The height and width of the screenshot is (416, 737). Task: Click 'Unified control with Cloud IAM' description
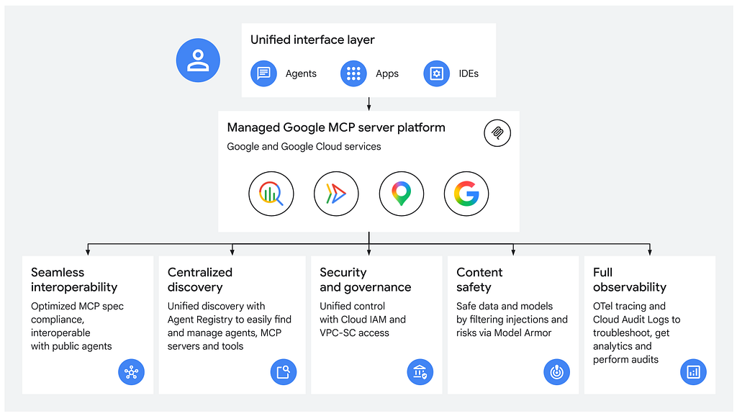click(363, 320)
